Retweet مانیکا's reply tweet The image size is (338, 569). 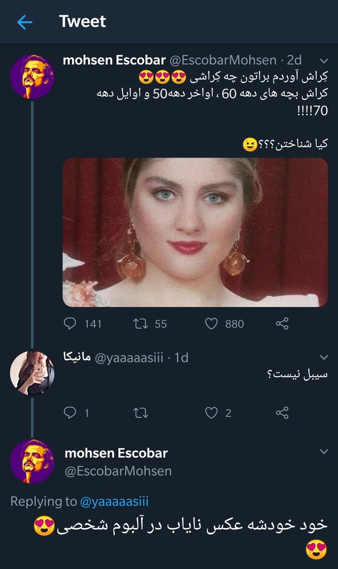tap(140, 413)
